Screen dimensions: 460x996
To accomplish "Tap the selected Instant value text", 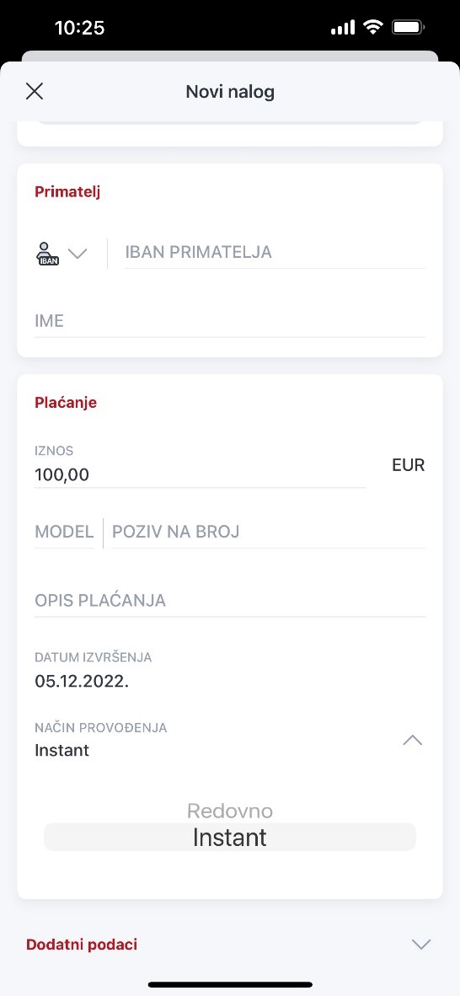I will pos(62,750).
